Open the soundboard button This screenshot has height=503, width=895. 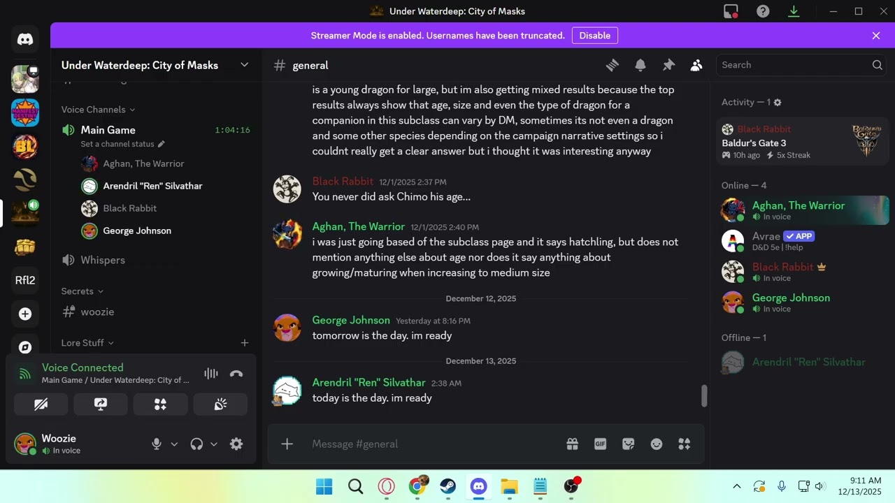click(x=220, y=404)
